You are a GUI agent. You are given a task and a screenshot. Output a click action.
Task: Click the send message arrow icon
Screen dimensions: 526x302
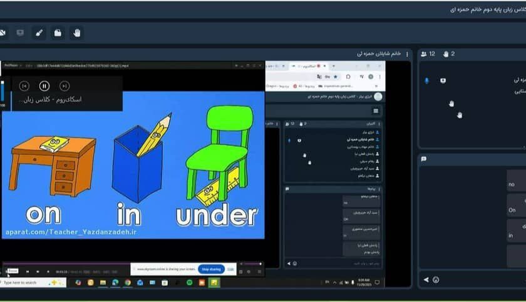(426, 279)
